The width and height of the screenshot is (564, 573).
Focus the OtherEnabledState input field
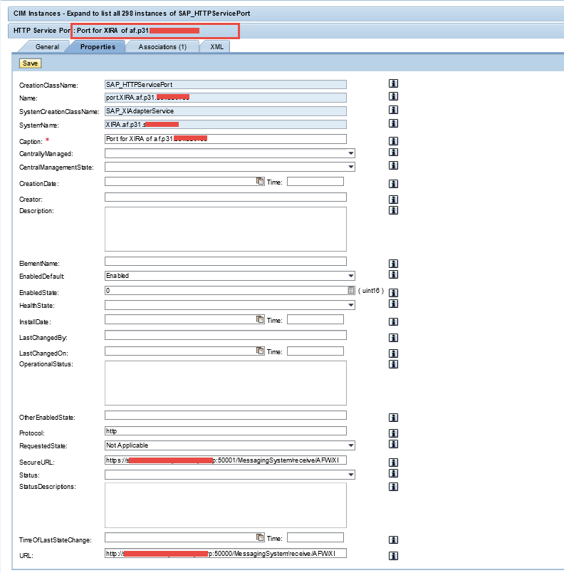click(x=226, y=415)
